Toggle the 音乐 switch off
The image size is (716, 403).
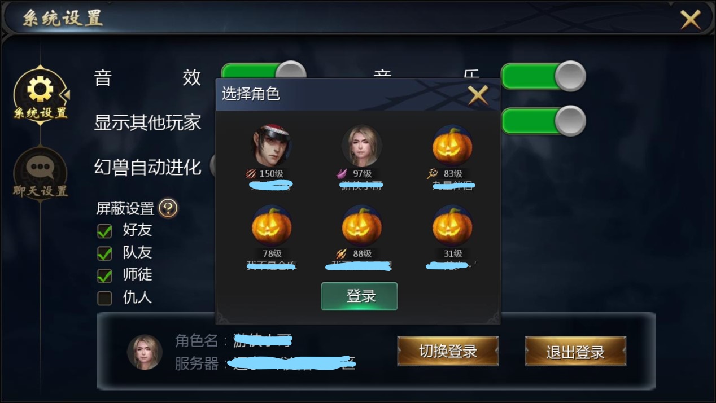pos(543,76)
